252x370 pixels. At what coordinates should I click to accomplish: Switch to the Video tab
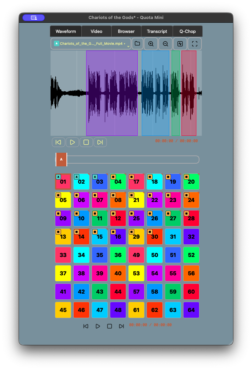coord(96,31)
